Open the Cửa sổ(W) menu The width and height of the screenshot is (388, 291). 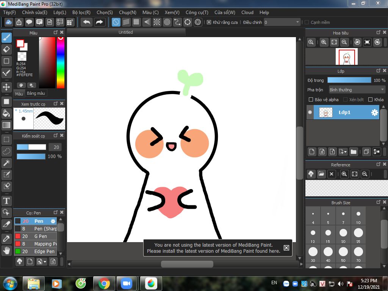(225, 13)
